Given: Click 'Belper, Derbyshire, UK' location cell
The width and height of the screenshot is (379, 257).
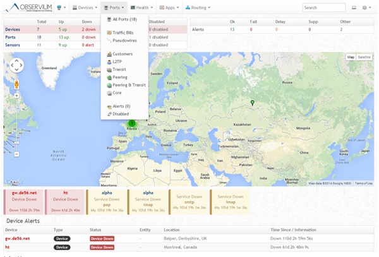Looking at the screenshot, I should 185,239.
